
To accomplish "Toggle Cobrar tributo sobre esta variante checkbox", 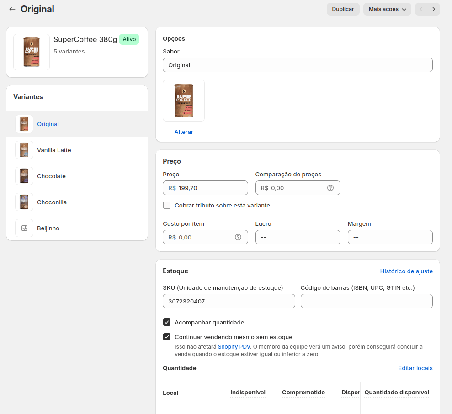I will [x=167, y=205].
